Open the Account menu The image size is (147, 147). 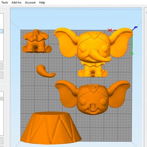point(30,3)
